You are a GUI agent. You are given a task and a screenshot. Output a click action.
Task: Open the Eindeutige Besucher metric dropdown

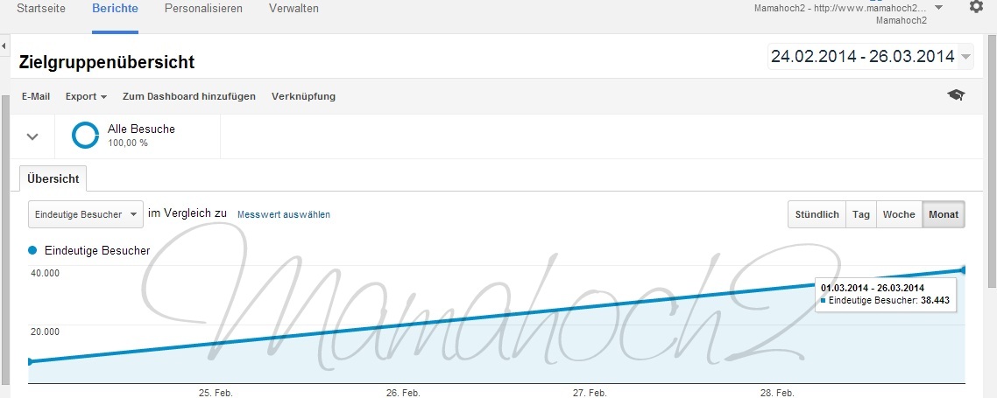(x=85, y=214)
